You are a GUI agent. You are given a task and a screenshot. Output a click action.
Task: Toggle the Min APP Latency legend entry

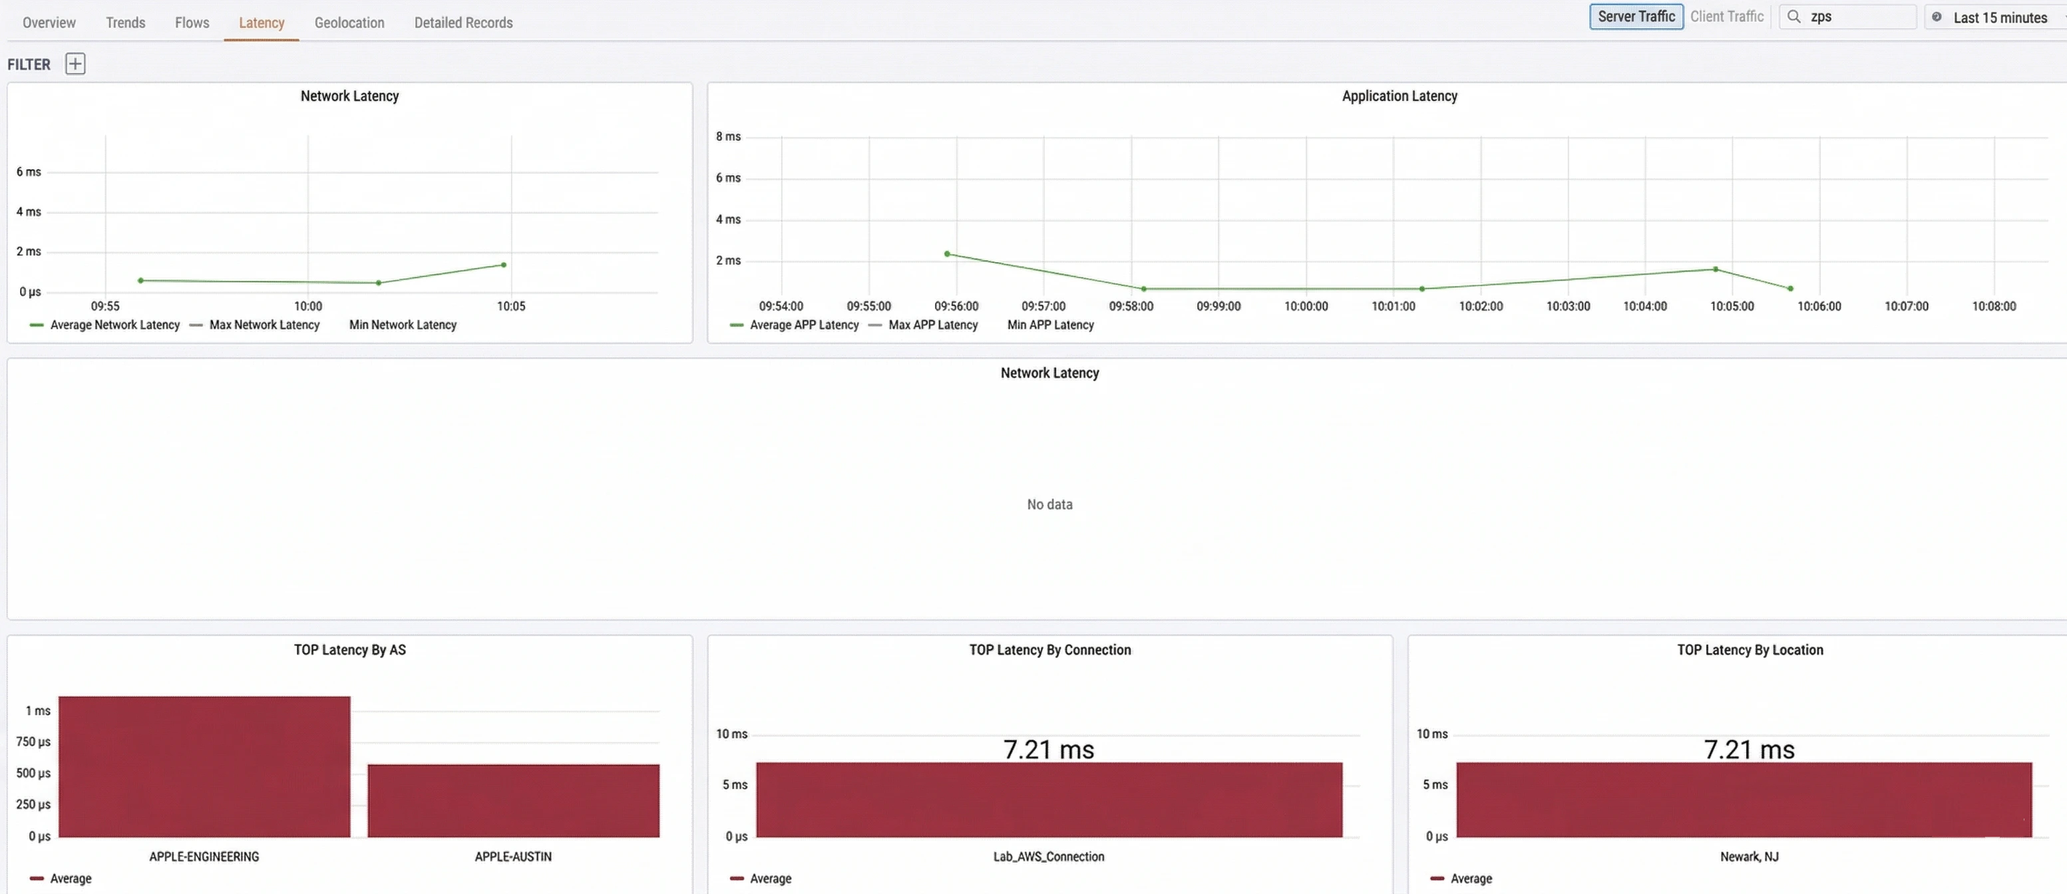(1049, 325)
